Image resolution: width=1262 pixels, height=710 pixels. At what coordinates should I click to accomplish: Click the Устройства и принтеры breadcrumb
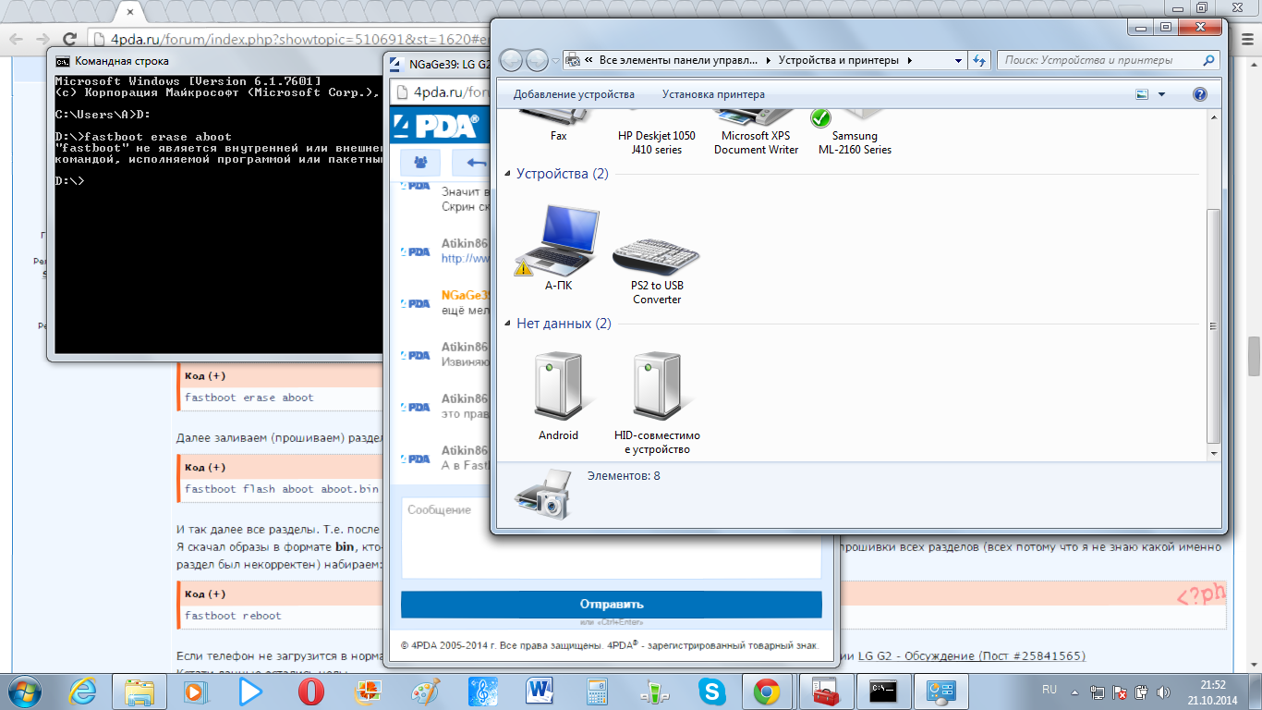click(838, 60)
